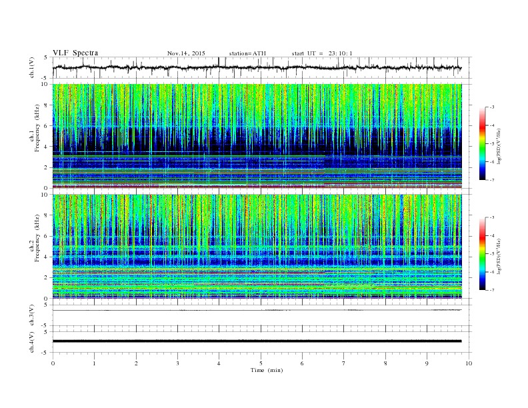This screenshot has width=528, height=408.
Task: Click the "station=ATH" header label
Action: [247, 53]
